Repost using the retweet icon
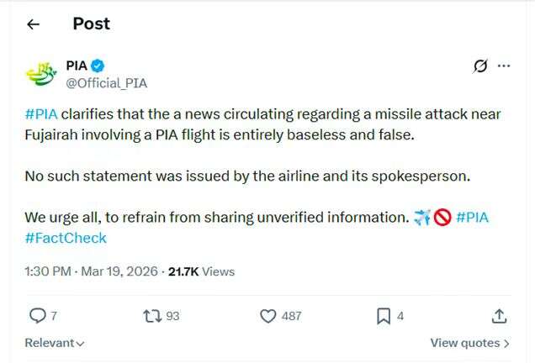Screen dimensions: 535x363 [152, 316]
